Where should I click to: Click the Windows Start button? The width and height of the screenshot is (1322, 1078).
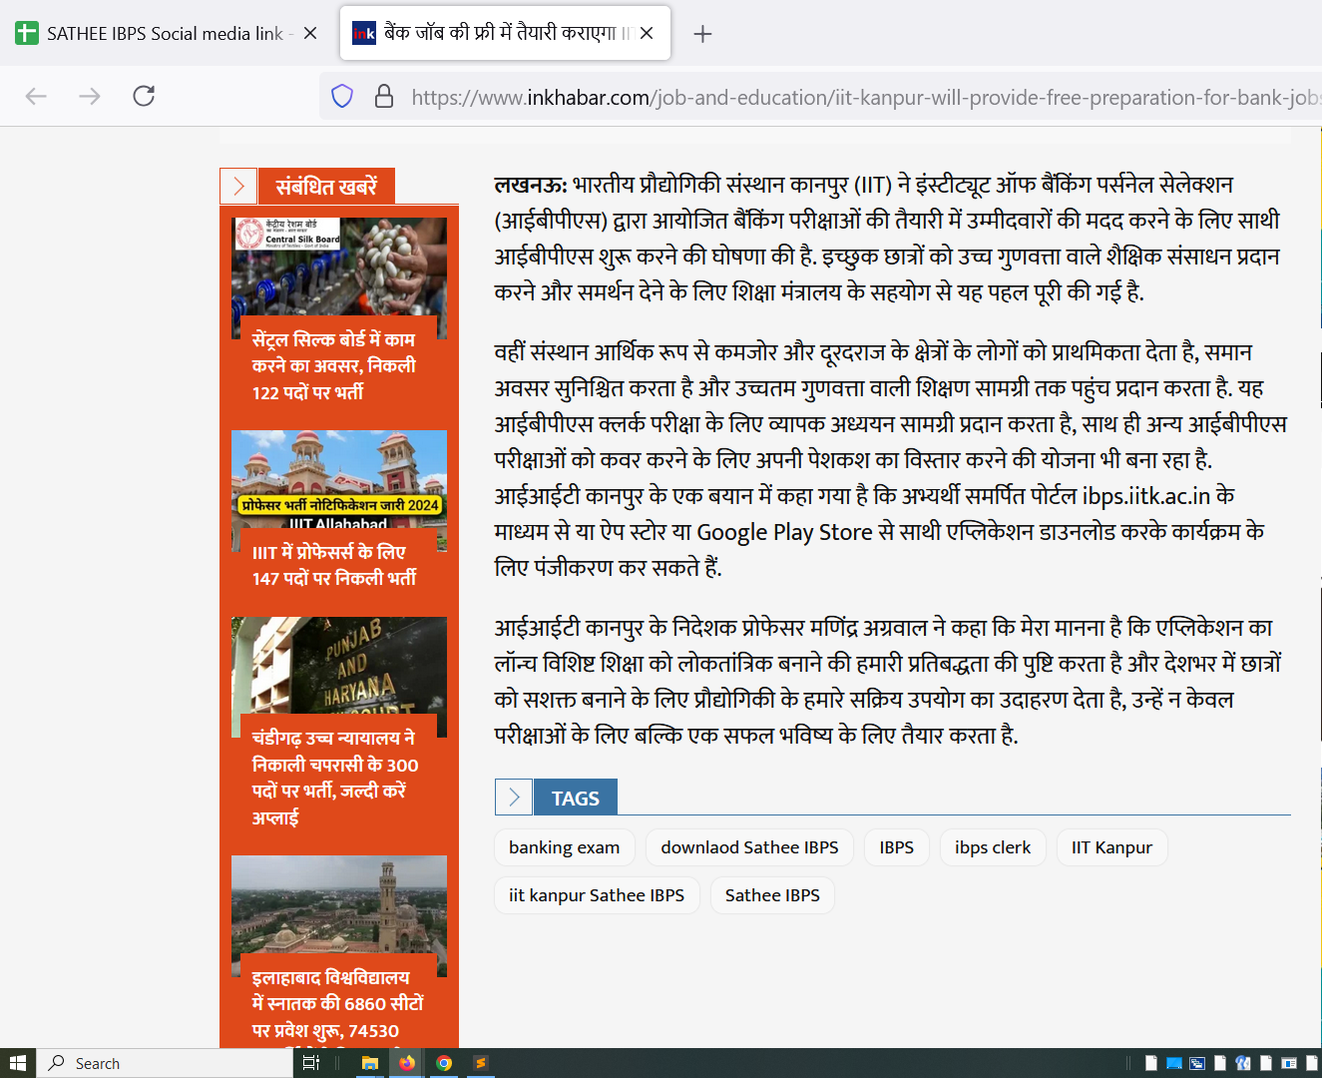17,1063
